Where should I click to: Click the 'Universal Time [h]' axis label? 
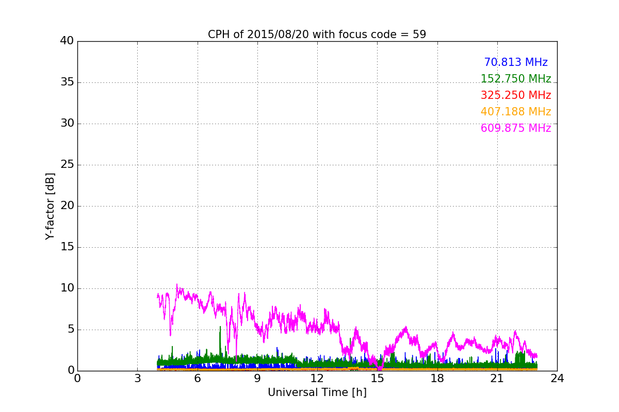[317, 392]
